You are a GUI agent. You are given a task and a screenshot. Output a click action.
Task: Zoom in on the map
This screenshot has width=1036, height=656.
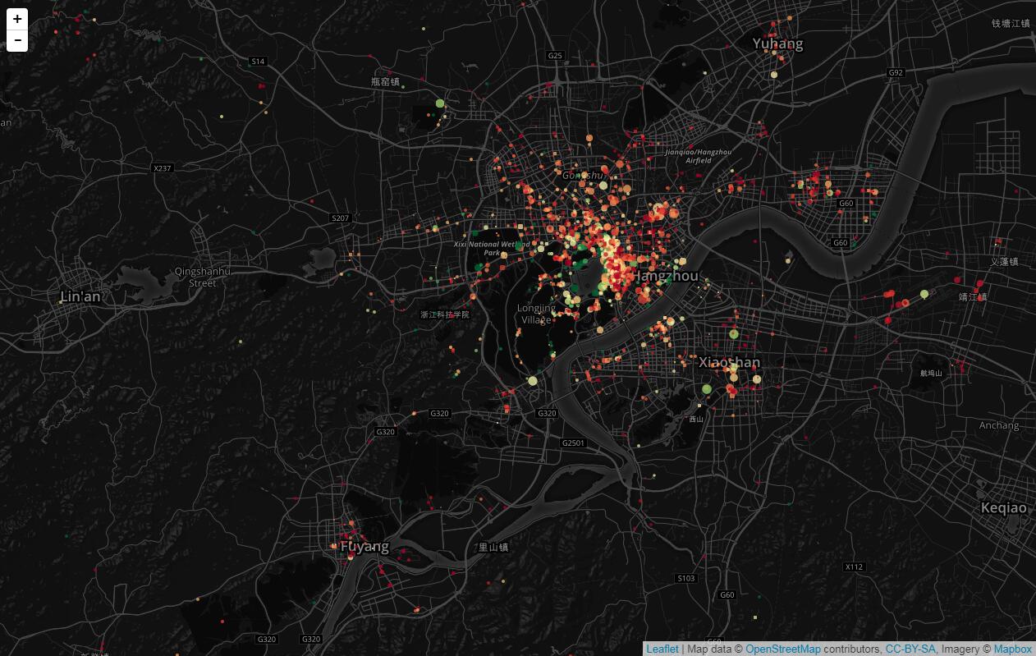(17, 19)
